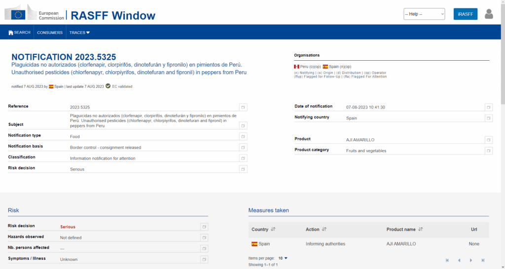Image resolution: width=505 pixels, height=269 pixels.
Task: Sort measures table by Action
Action: coord(324,230)
